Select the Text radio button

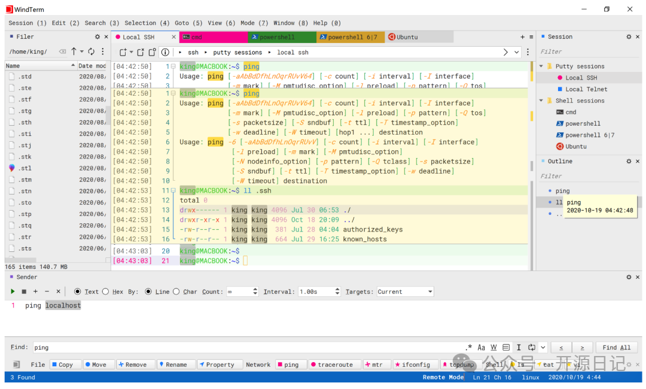78,291
